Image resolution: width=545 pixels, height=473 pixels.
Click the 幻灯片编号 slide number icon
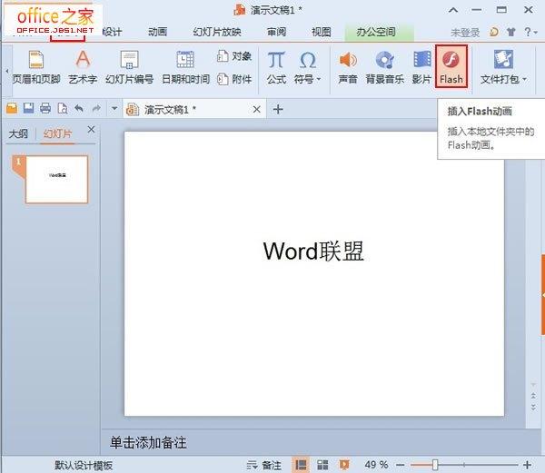[x=129, y=65]
